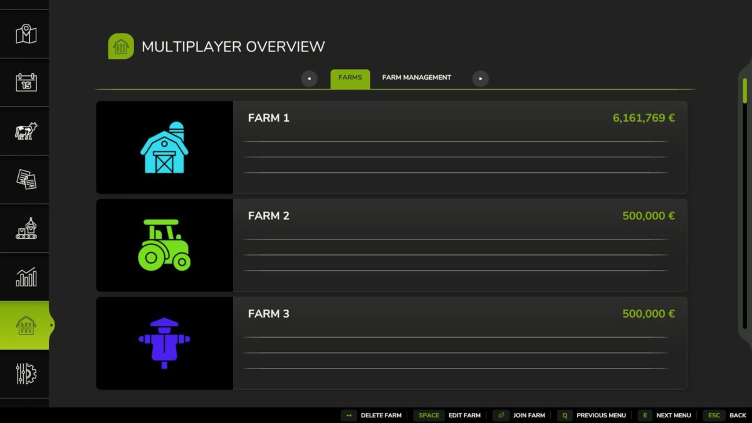The image size is (752, 423).
Task: Open game settings via the sliders icon
Action: pyautogui.click(x=25, y=373)
